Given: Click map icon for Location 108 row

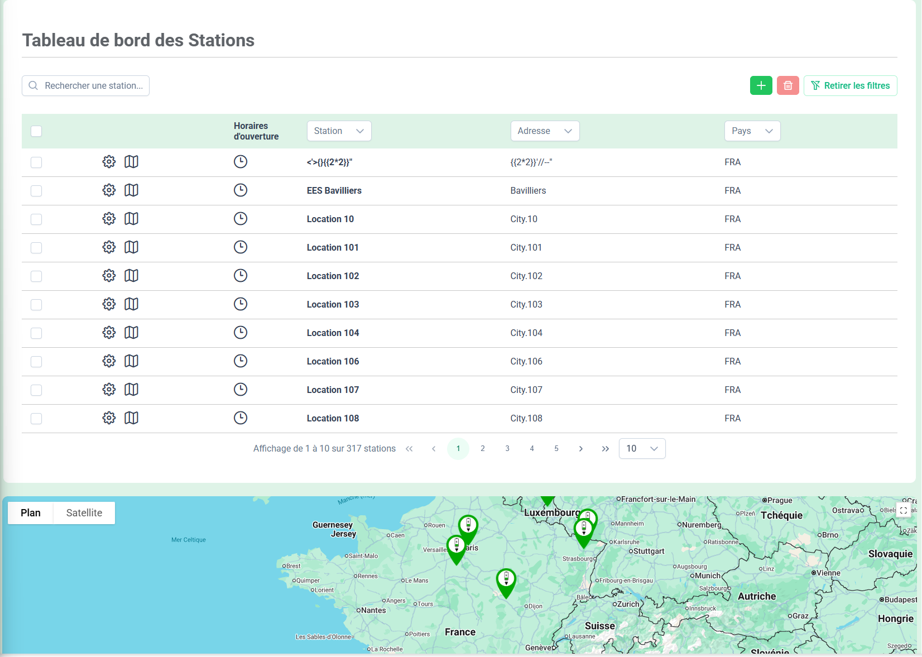Looking at the screenshot, I should tap(131, 418).
